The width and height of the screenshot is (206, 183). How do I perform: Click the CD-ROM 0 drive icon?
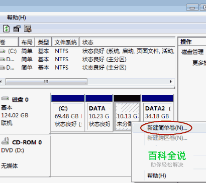6,141
